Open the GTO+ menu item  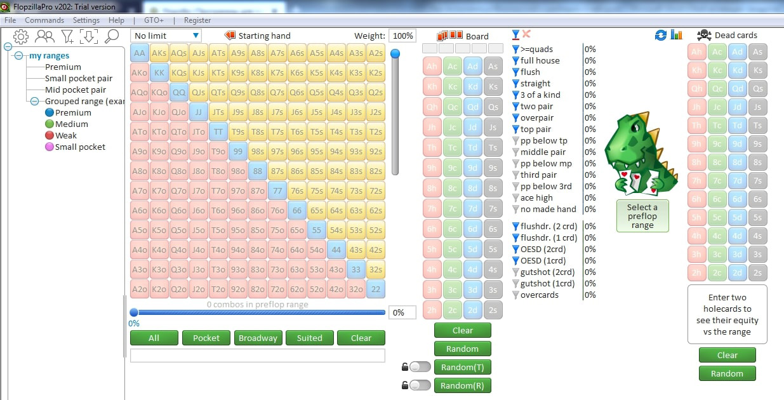pos(154,20)
